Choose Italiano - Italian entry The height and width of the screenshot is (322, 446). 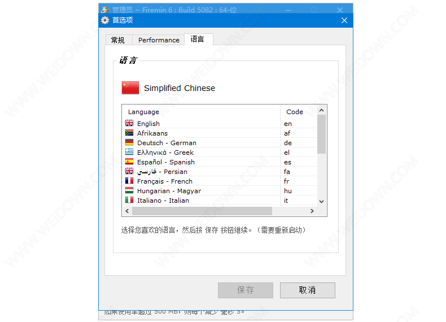[x=220, y=201]
